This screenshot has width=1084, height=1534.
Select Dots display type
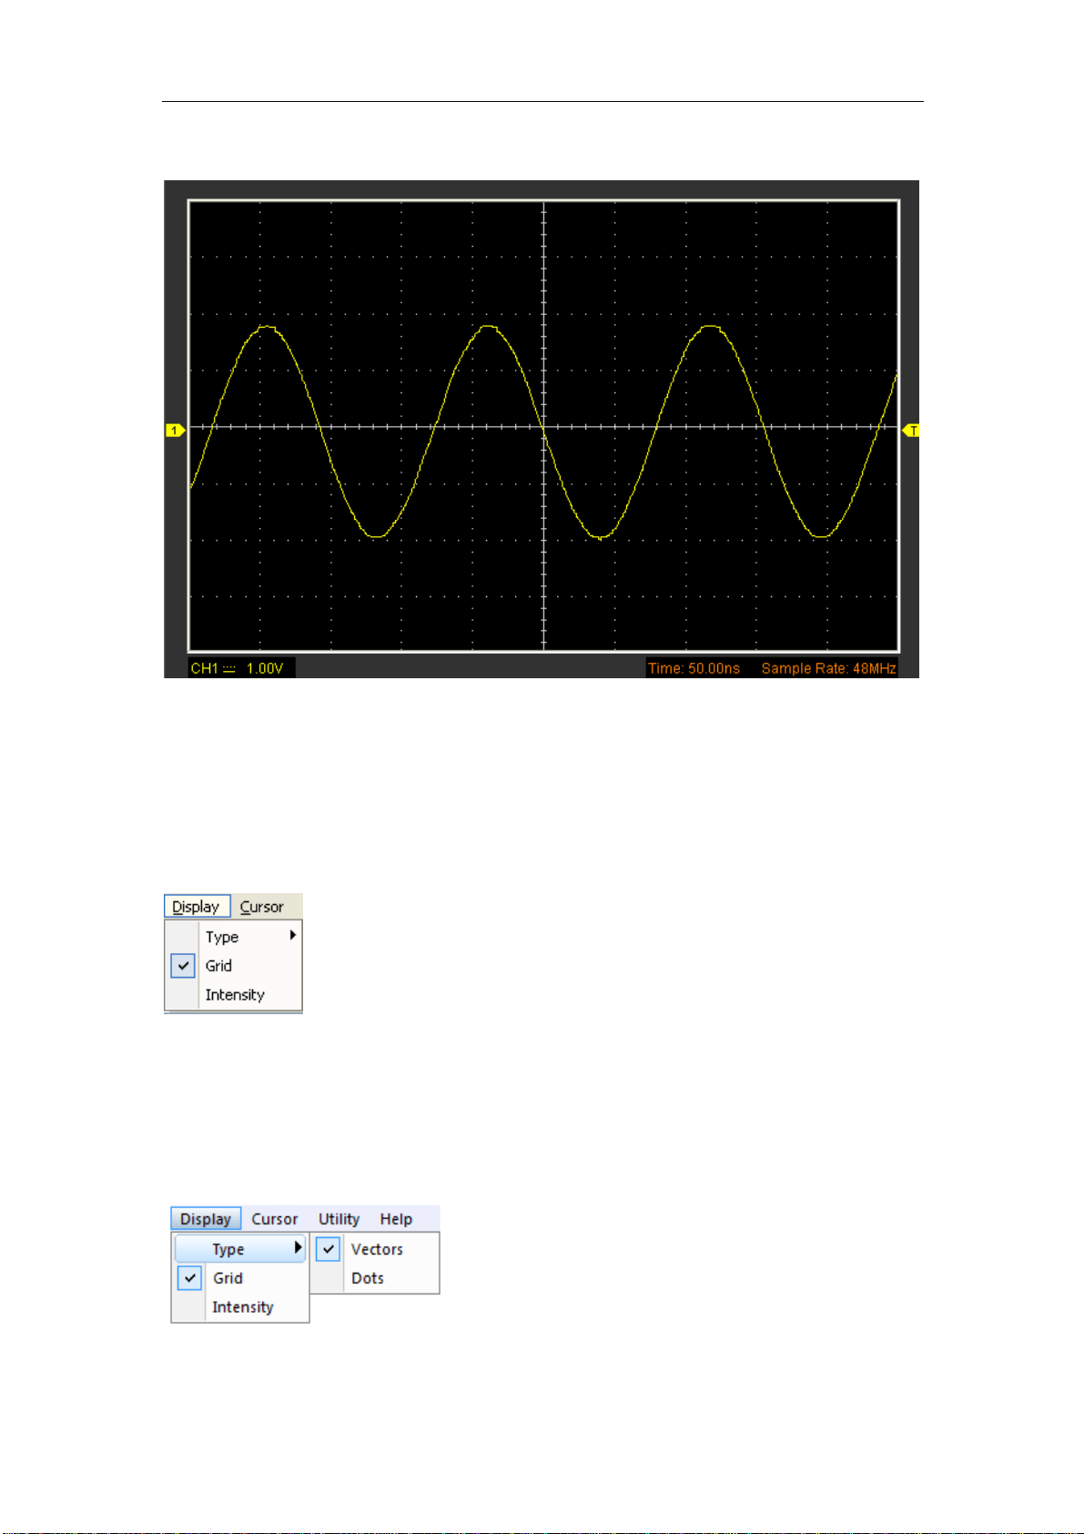point(368,1278)
